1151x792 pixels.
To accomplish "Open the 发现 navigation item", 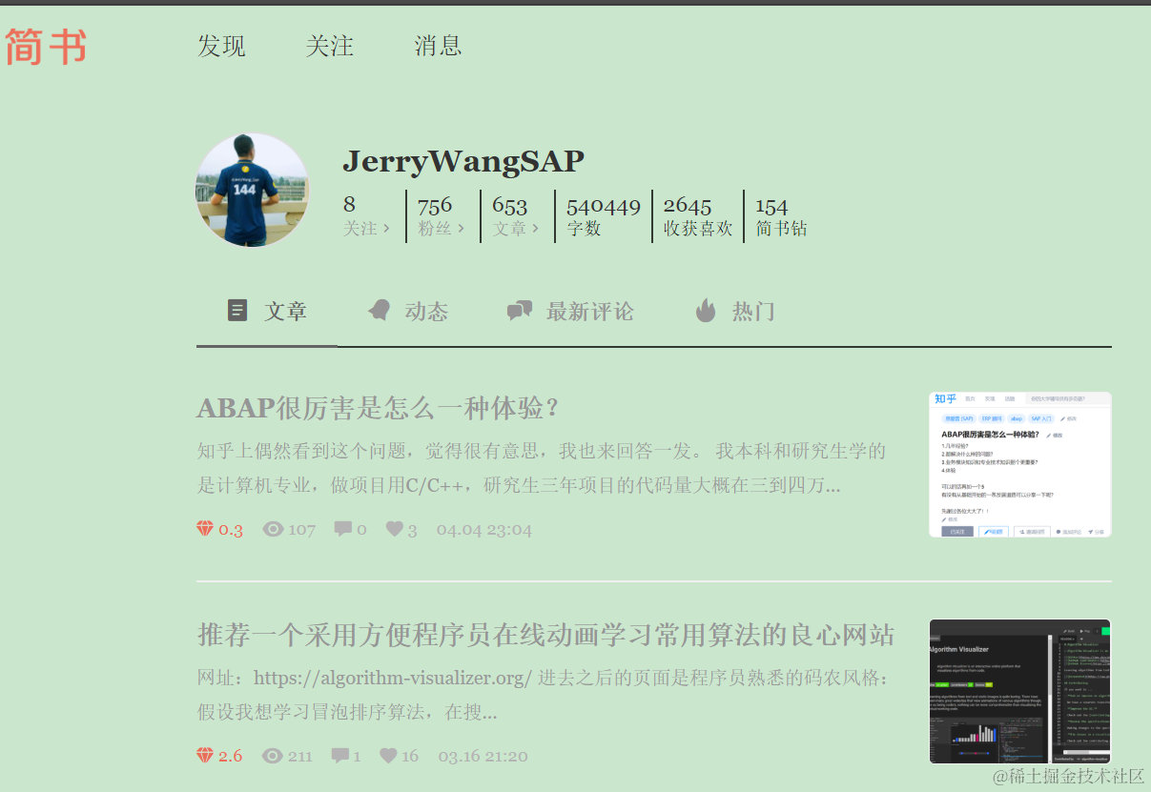I will click(x=221, y=45).
